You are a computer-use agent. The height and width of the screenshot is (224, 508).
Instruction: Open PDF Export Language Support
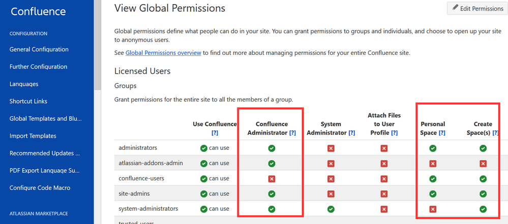click(44, 171)
